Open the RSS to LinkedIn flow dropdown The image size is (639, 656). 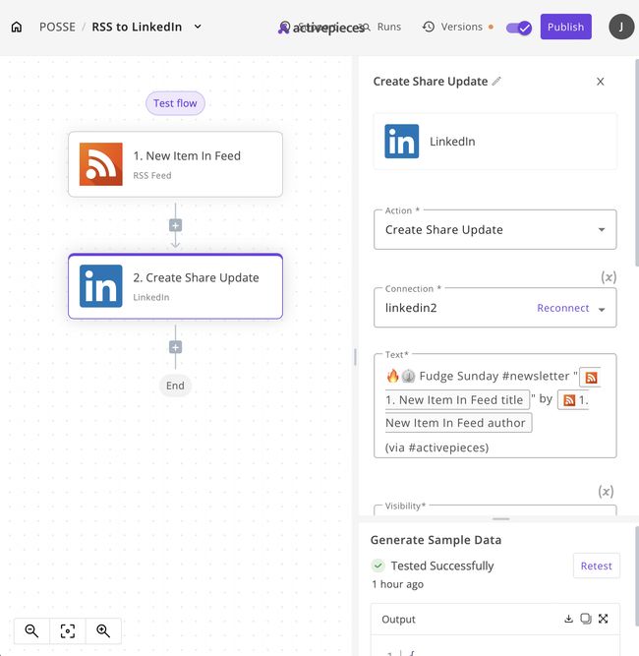coord(198,27)
